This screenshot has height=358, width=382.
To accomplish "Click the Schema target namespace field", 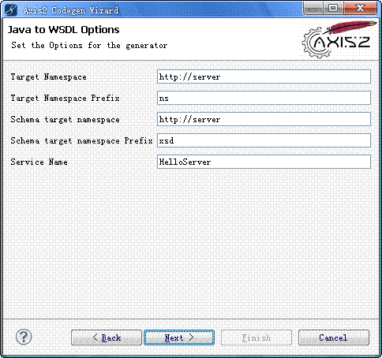I will [x=264, y=119].
